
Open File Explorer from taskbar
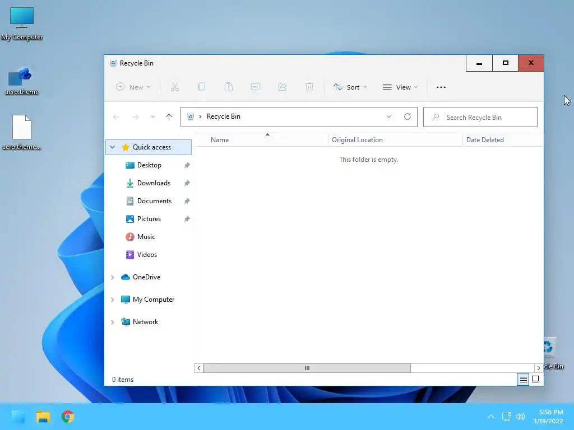(x=43, y=417)
